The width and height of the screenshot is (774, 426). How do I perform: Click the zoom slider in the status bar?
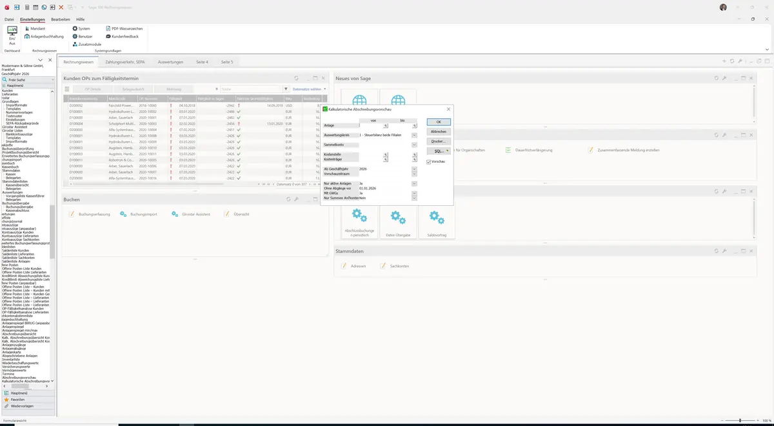coord(739,421)
